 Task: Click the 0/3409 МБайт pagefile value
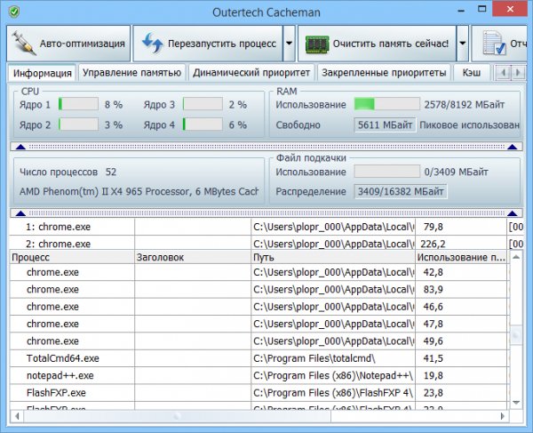coord(457,172)
